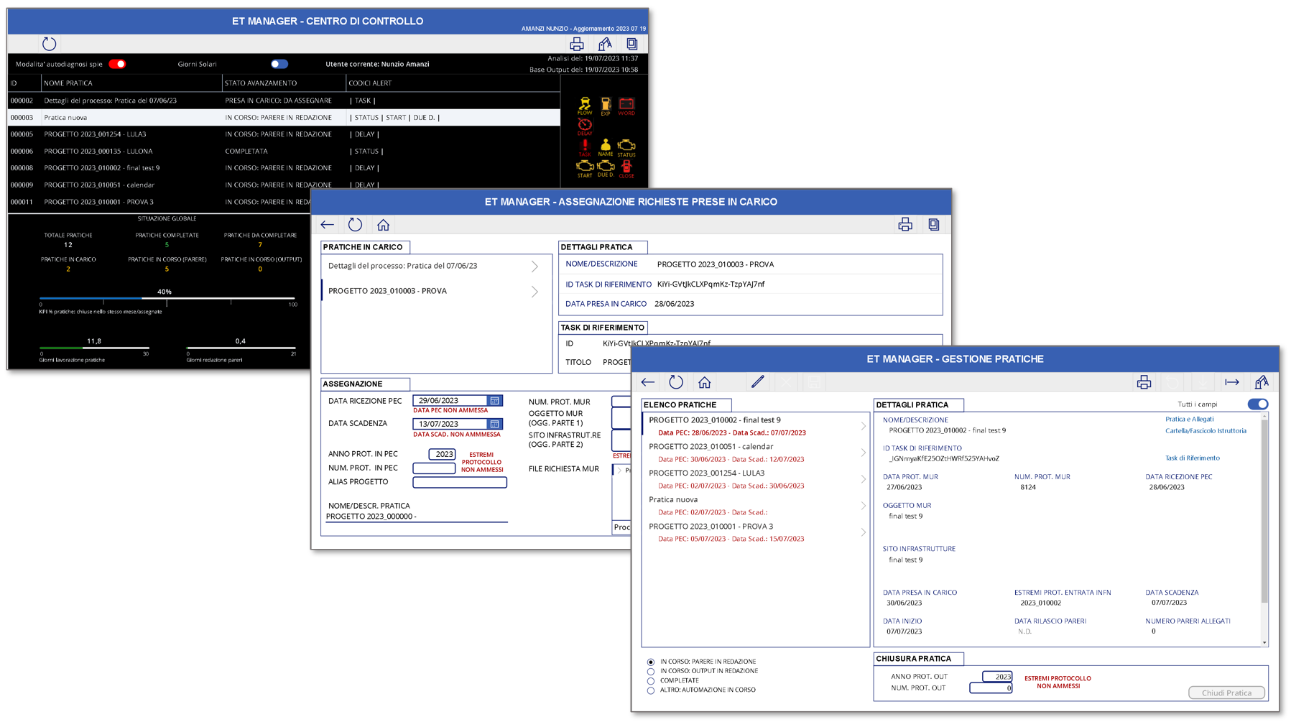Image resolution: width=1291 pixels, height=722 pixels.
Task: Expand PROGETTO 2023_010001 - PROVA 3 chevron
Action: coord(863,533)
